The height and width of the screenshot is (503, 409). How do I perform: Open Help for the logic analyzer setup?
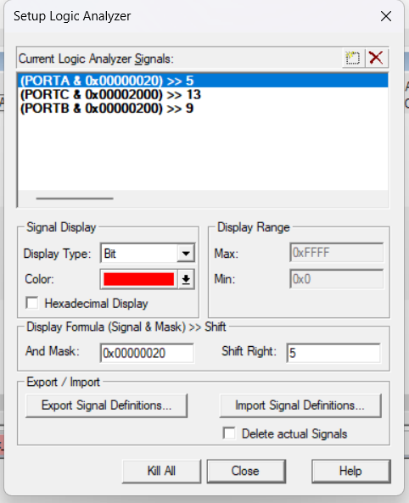point(351,471)
